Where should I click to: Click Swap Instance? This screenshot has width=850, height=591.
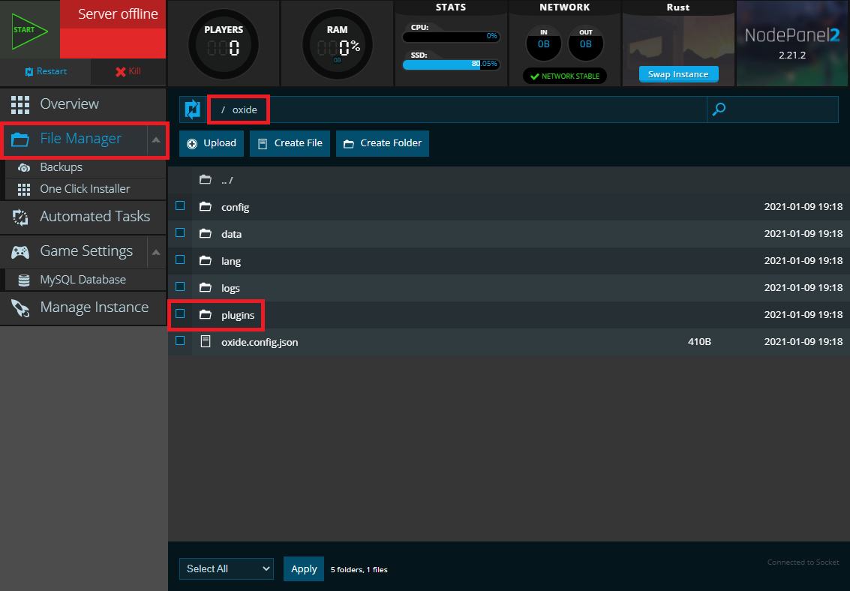(x=679, y=74)
